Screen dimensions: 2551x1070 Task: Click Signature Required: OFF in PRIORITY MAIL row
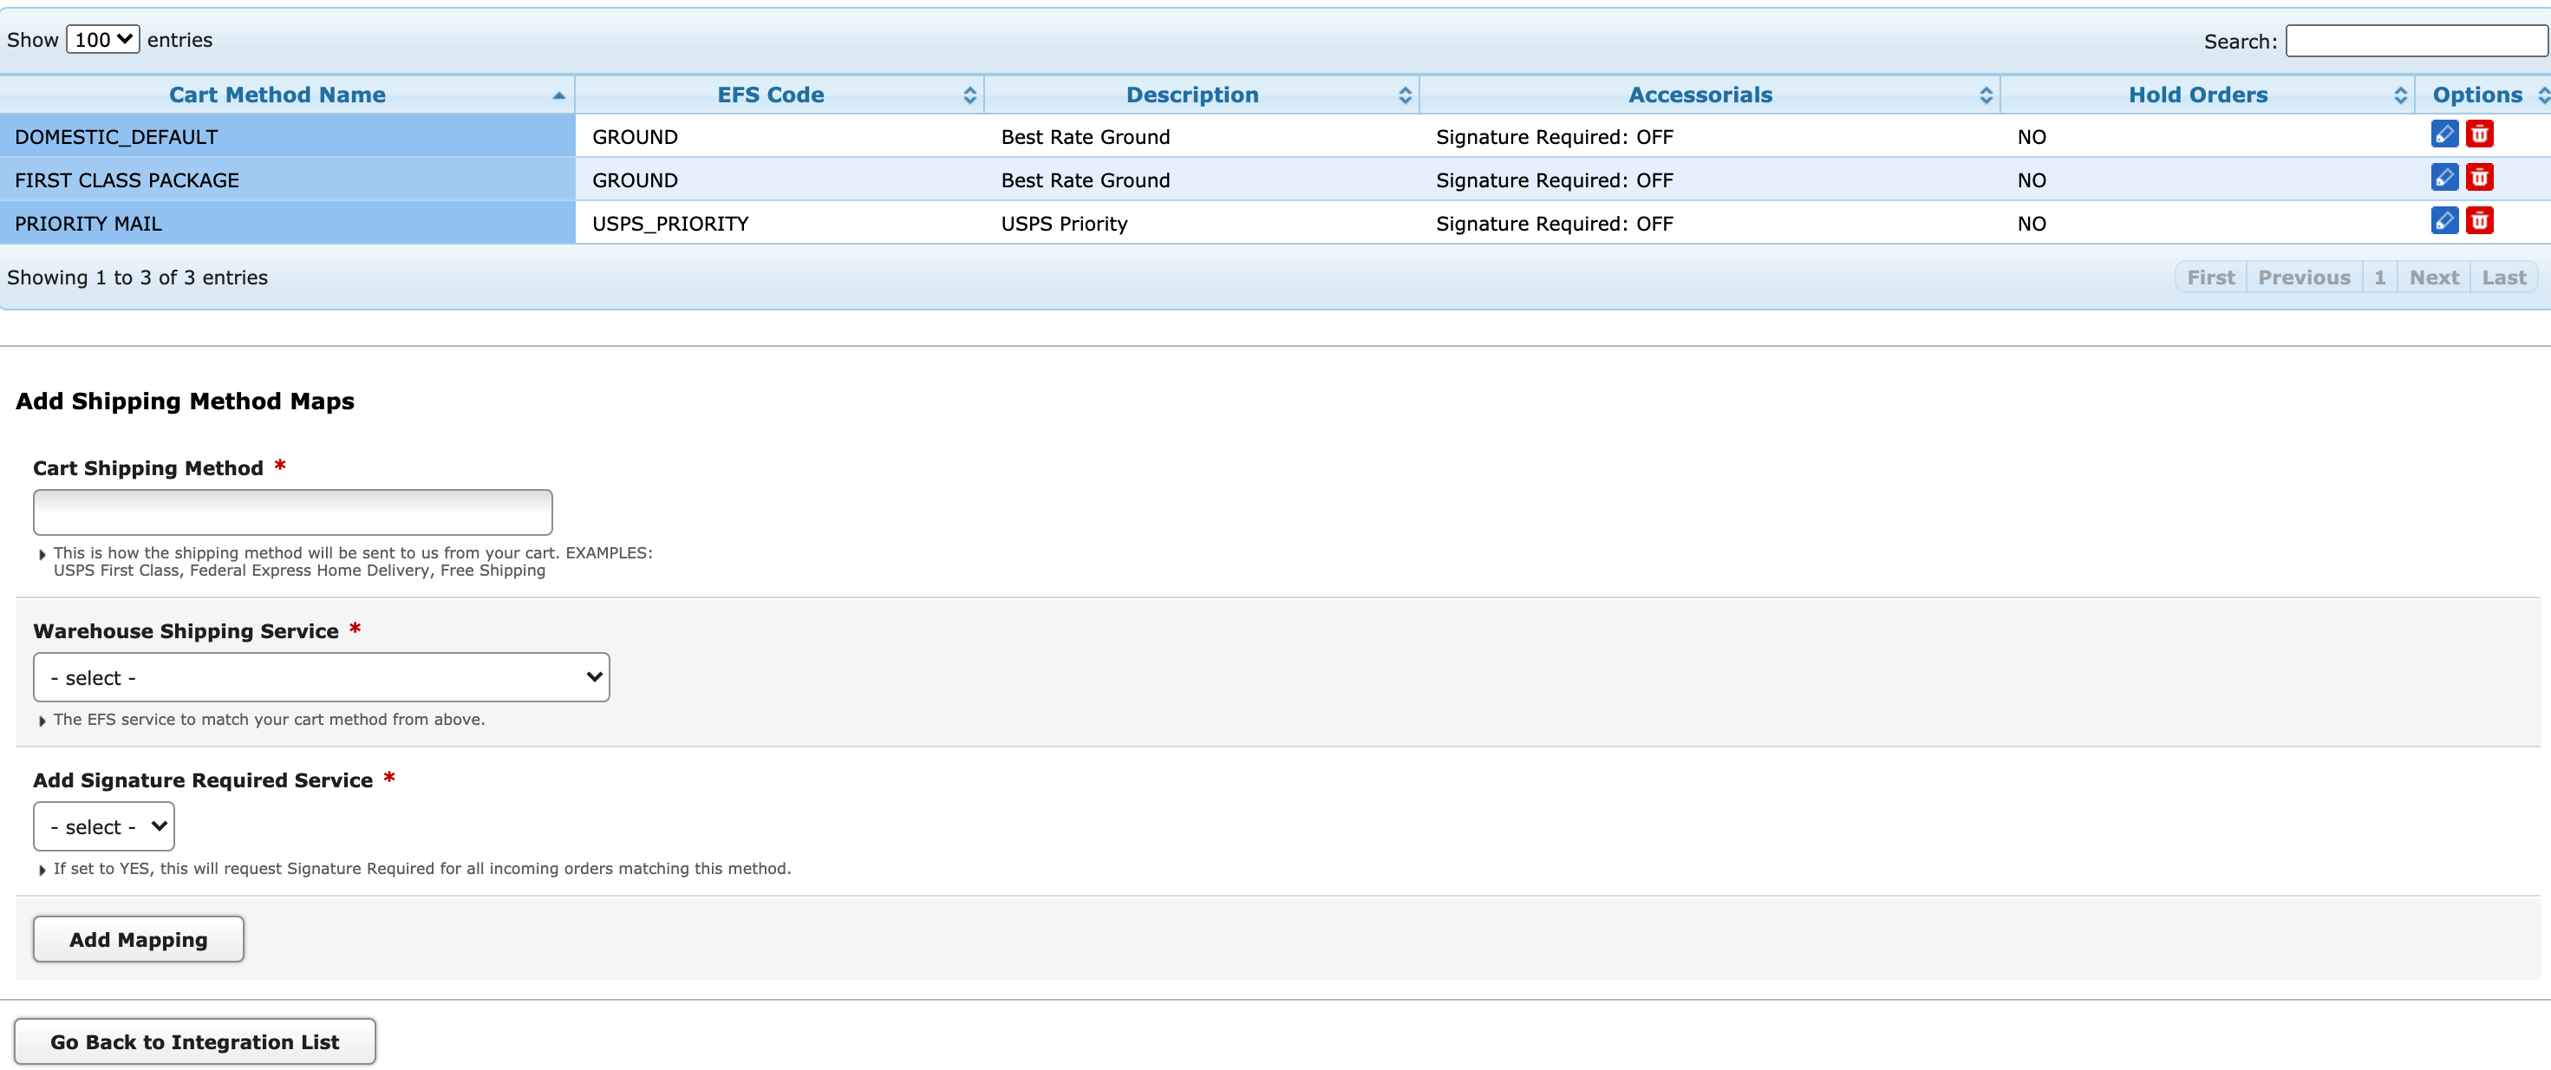pos(1555,224)
